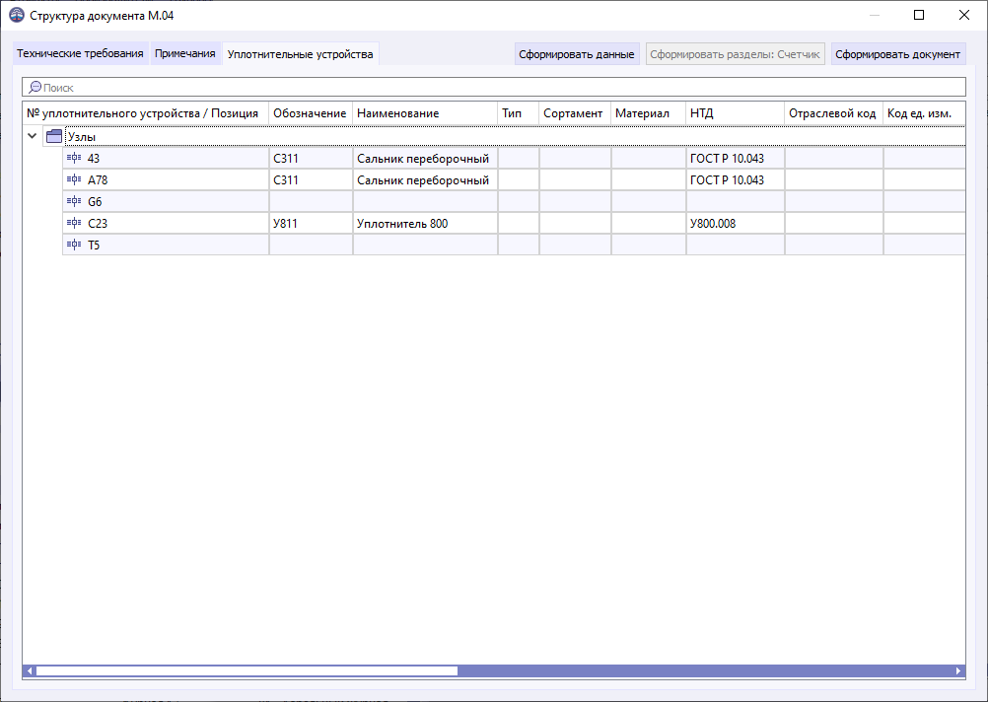988x702 pixels.
Task: Click the seal device icon beside row 43
Action: (74, 158)
